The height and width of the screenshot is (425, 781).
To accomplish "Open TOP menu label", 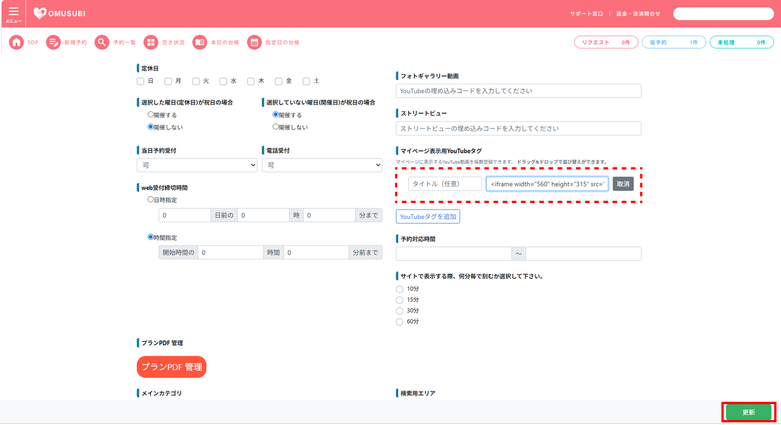I will click(33, 42).
